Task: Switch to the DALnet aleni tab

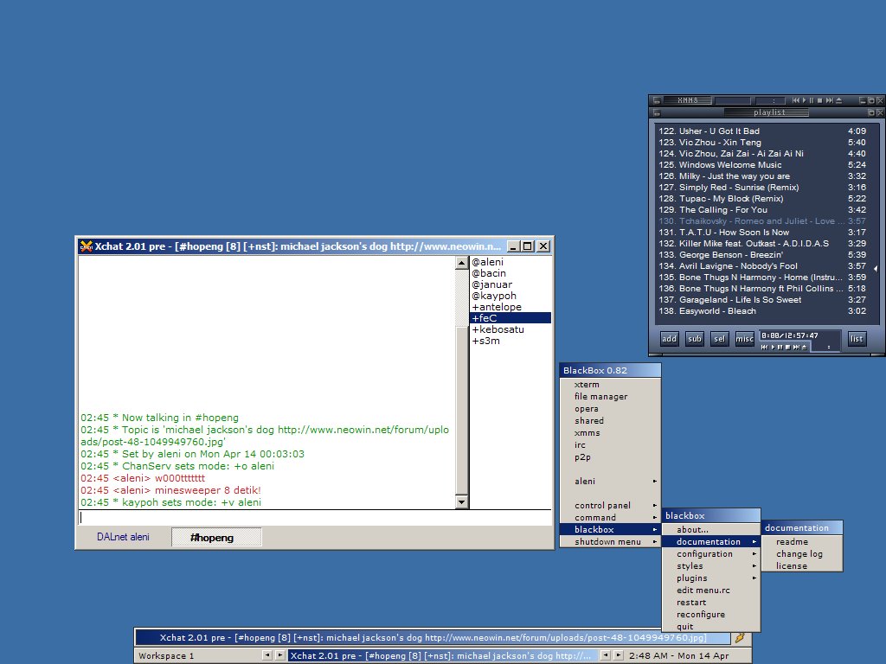Action: (x=123, y=537)
